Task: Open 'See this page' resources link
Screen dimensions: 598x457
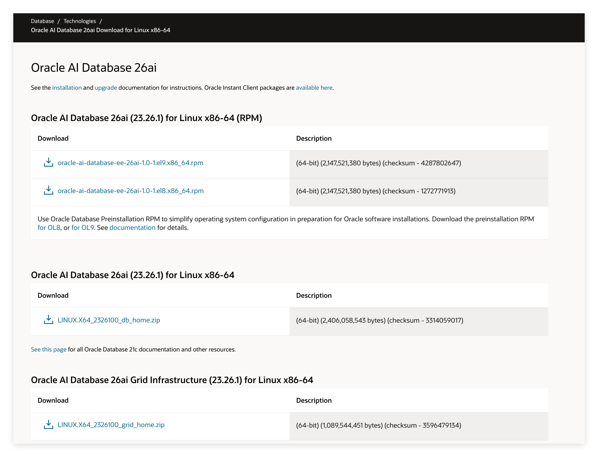Action: (x=48, y=350)
